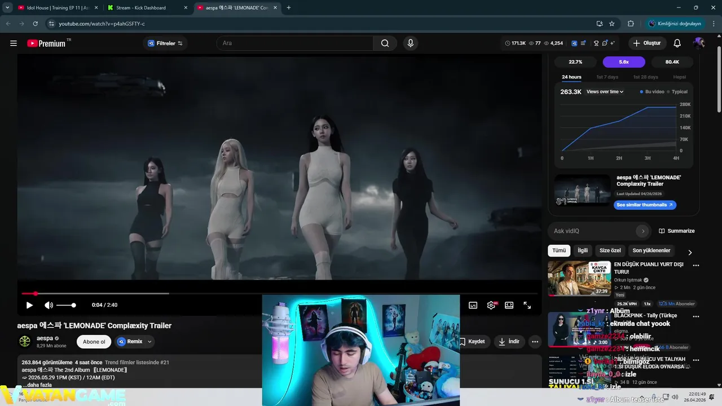722x406 pixels.
Task: Enter fullscreen on the player
Action: [x=527, y=305]
